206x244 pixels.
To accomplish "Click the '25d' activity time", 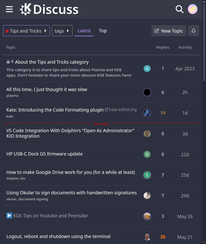I will click(185, 175).
